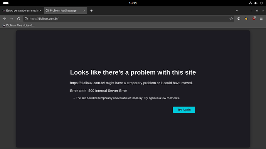266x149 pixels.
Task: Restore the browser window size
Action: pyautogui.click(x=257, y=10)
